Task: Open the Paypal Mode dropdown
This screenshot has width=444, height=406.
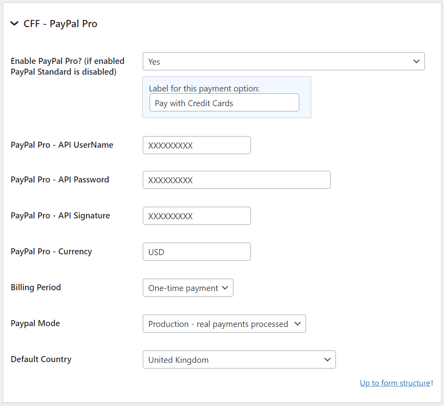Action: tap(224, 323)
